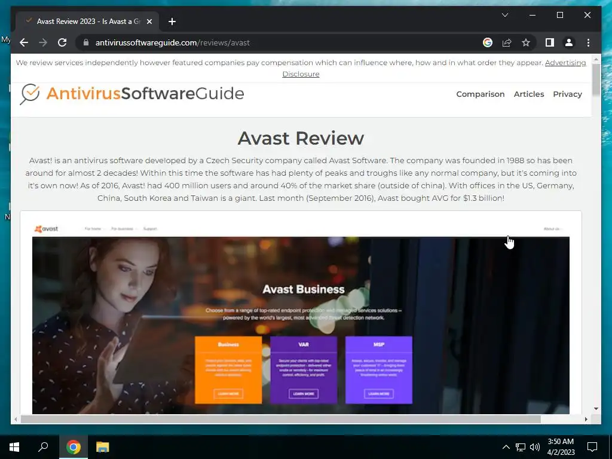This screenshot has height=459, width=612.
Task: Click the Chrome taskbar icon
Action: point(73,447)
